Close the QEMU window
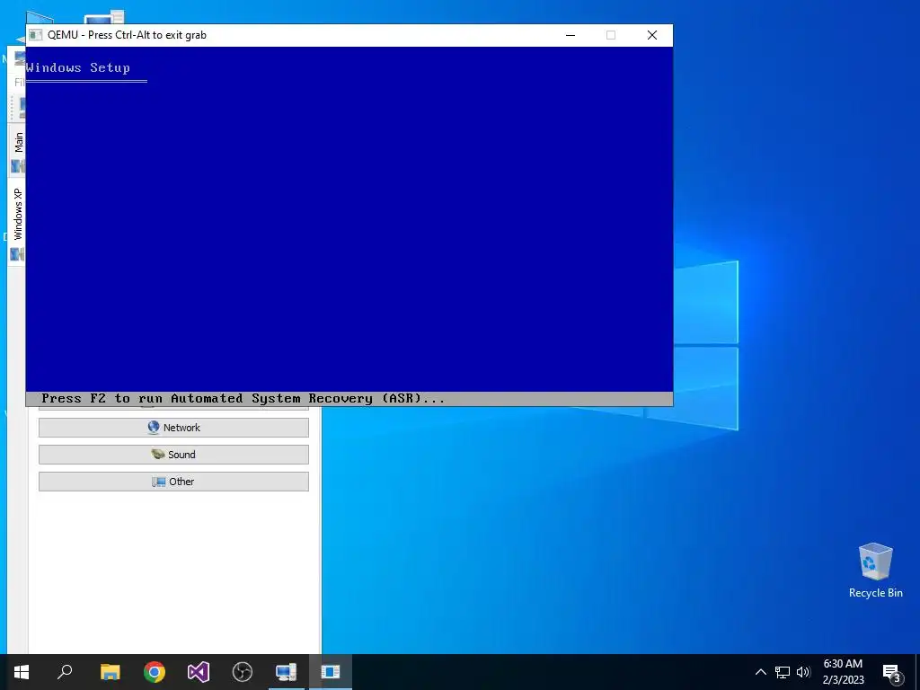Screen dimensions: 920x690 652,35
